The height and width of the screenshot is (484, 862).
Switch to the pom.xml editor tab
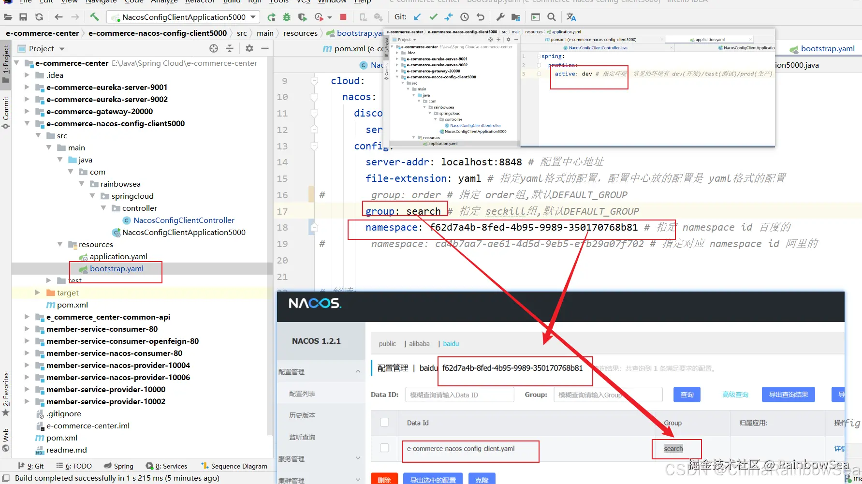point(353,48)
